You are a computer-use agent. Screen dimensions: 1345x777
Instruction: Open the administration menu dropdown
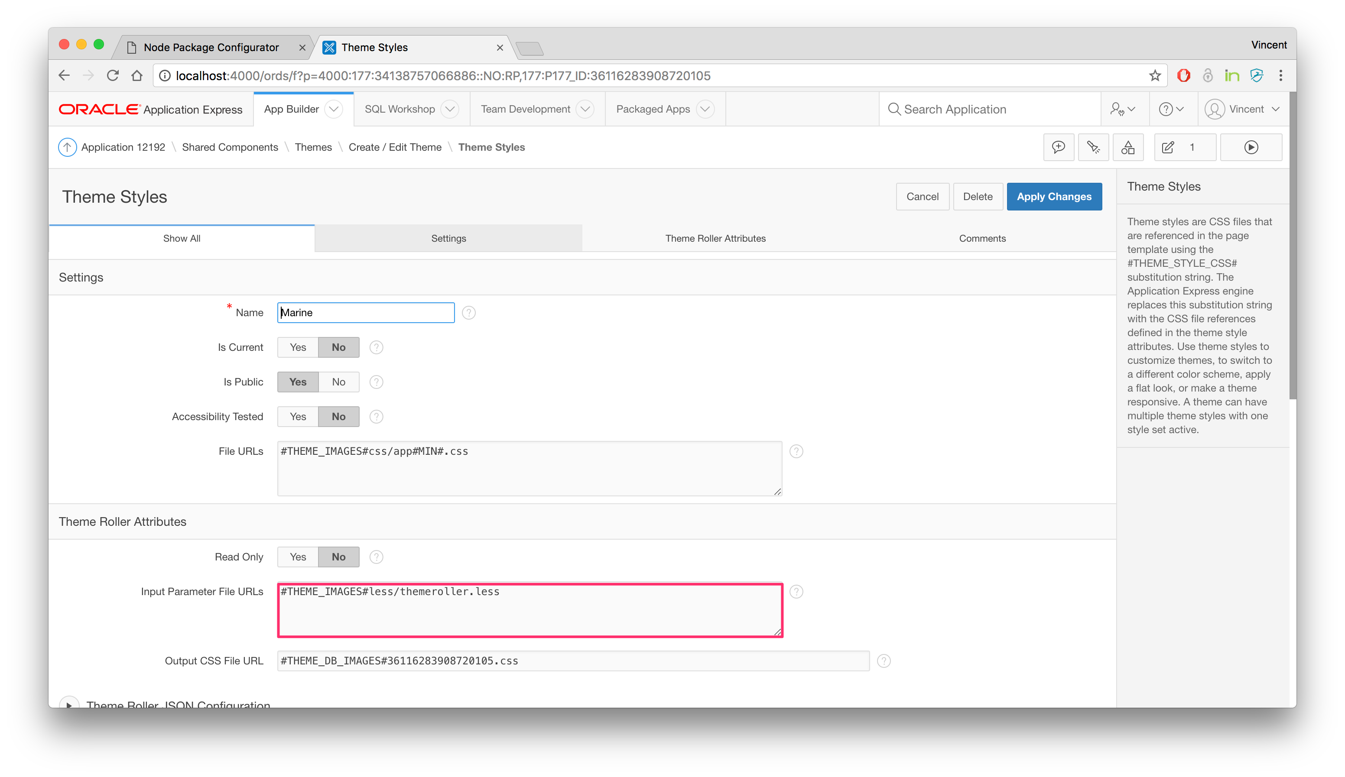pyautogui.click(x=1122, y=109)
